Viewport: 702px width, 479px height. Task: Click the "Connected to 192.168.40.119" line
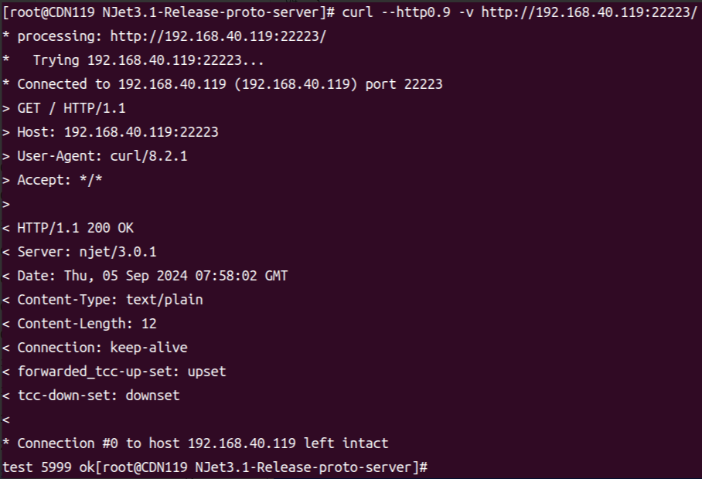coord(230,84)
